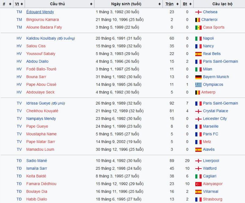Open Édouard Mendy player link
This screenshot has width=245, height=203.
pyautogui.click(x=40, y=12)
